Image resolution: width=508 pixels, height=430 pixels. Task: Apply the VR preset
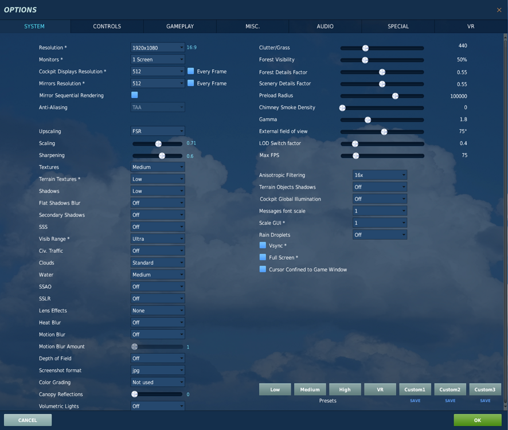click(380, 389)
